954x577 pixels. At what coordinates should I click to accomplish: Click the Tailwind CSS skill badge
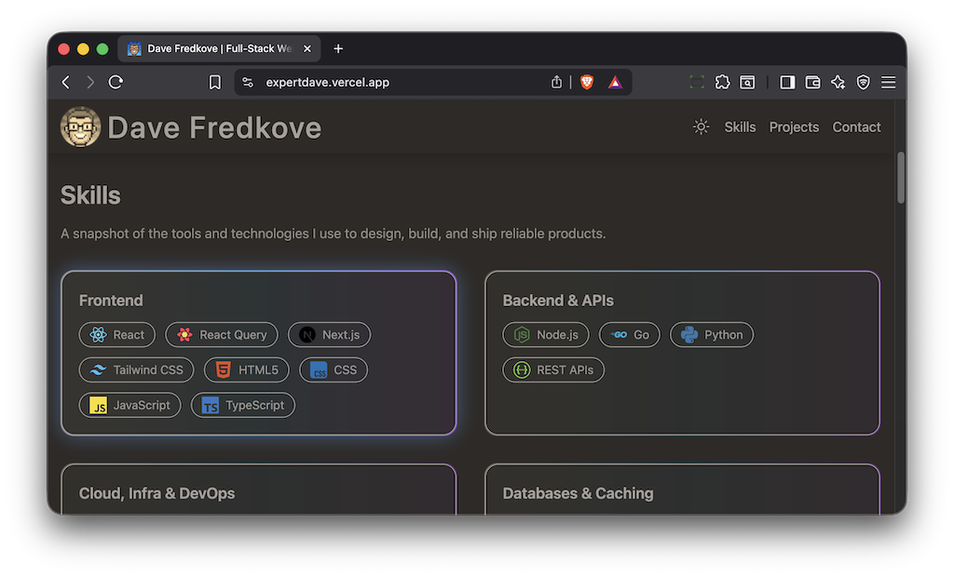pyautogui.click(x=136, y=369)
